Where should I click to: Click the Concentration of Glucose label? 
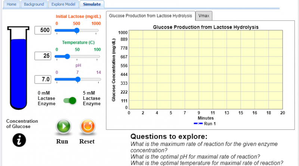[x=22, y=124]
